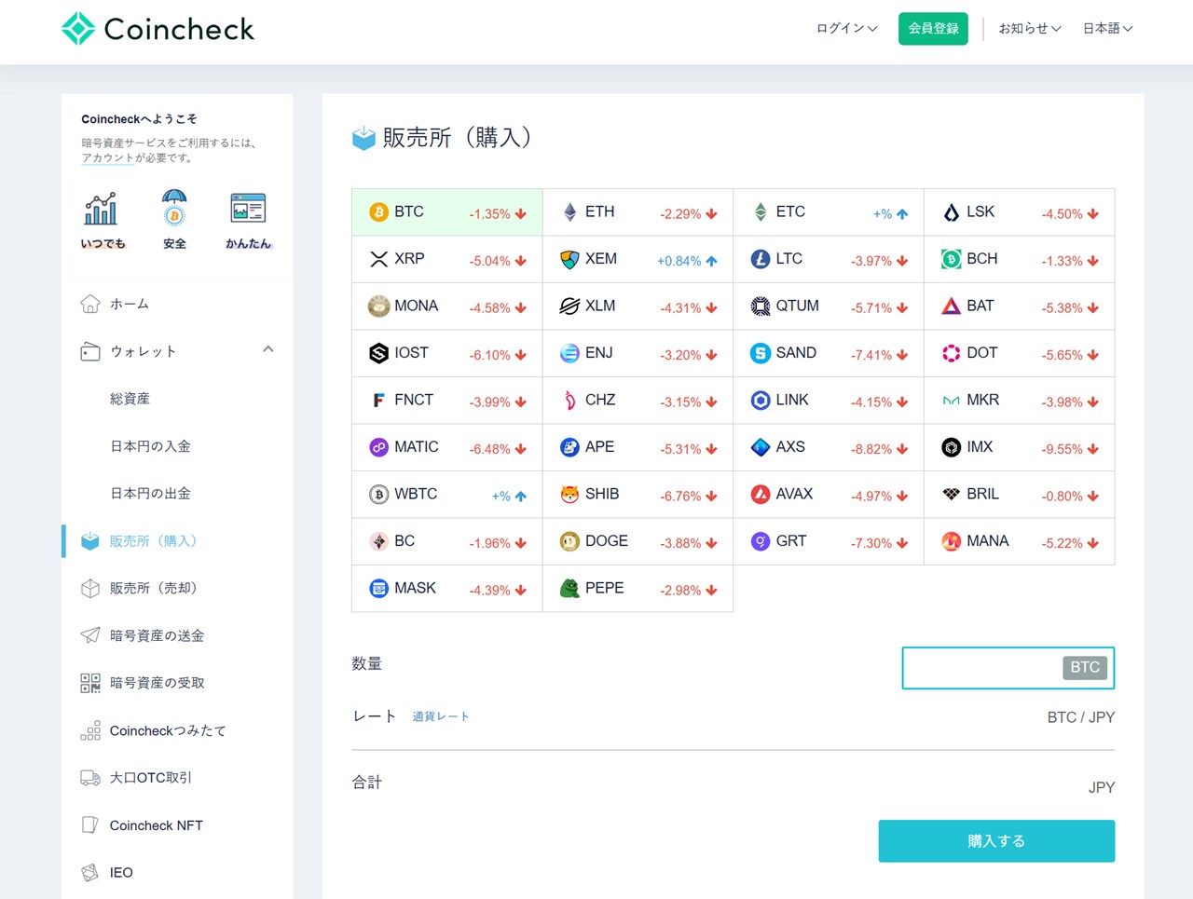This screenshot has height=899, width=1193.
Task: Open the ログイン dropdown
Action: point(846,29)
